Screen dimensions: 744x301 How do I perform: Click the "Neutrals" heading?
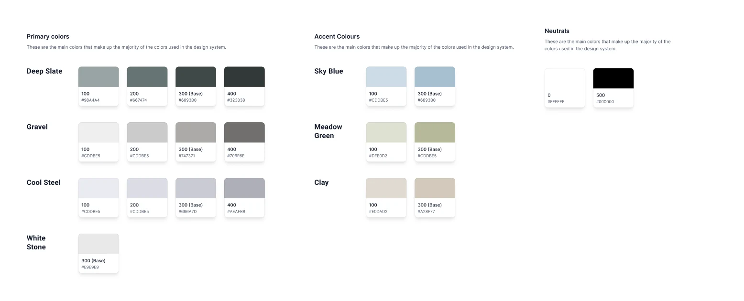[557, 31]
